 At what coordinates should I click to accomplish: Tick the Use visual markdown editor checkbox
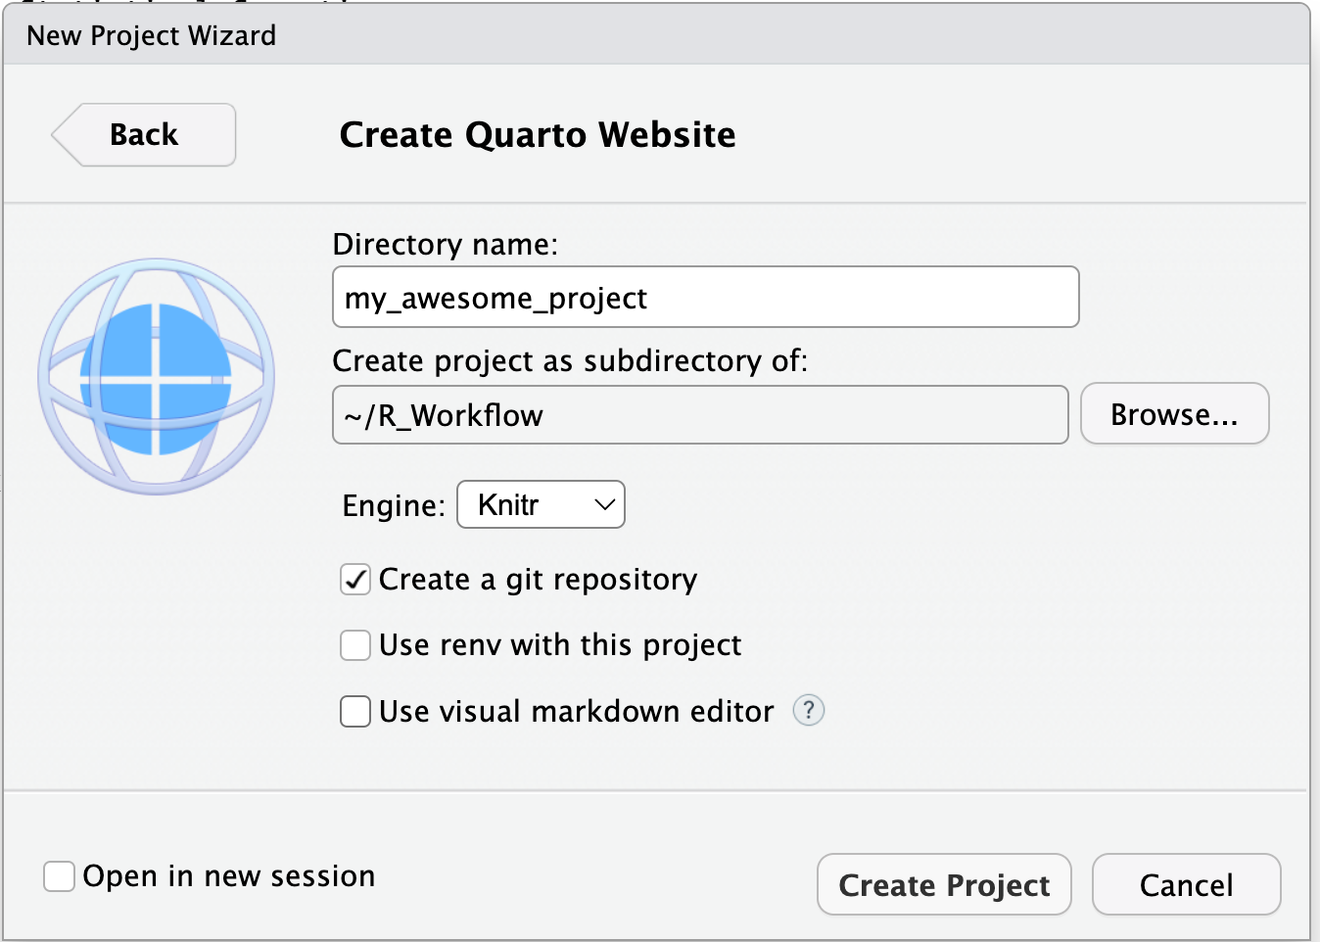[x=355, y=711]
